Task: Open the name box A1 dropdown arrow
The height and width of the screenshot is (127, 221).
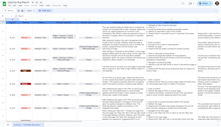Action: click(x=12, y=16)
